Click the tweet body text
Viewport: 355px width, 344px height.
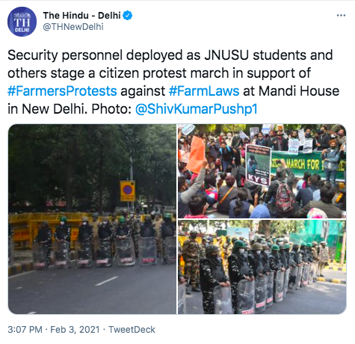pyautogui.click(x=173, y=82)
